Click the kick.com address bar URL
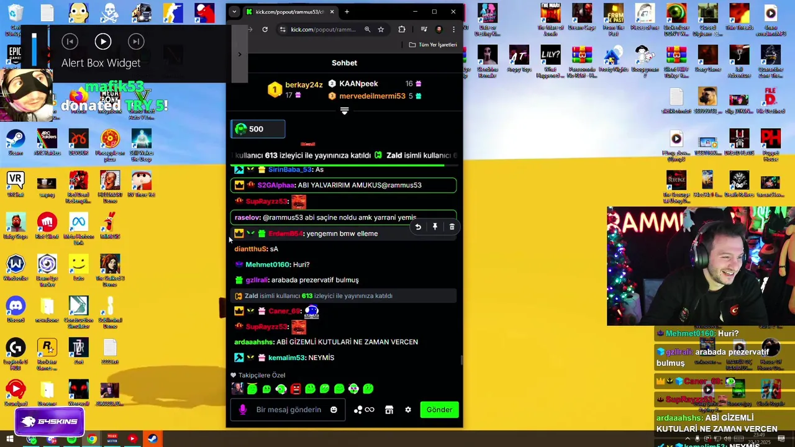Viewport: 795px width, 447px height. (x=323, y=29)
